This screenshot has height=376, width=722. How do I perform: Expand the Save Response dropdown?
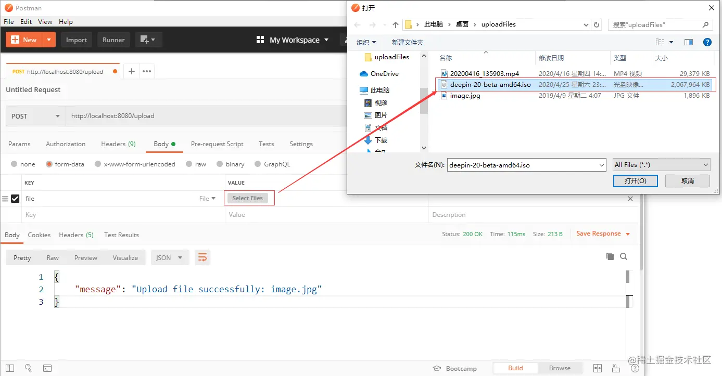[x=628, y=234]
